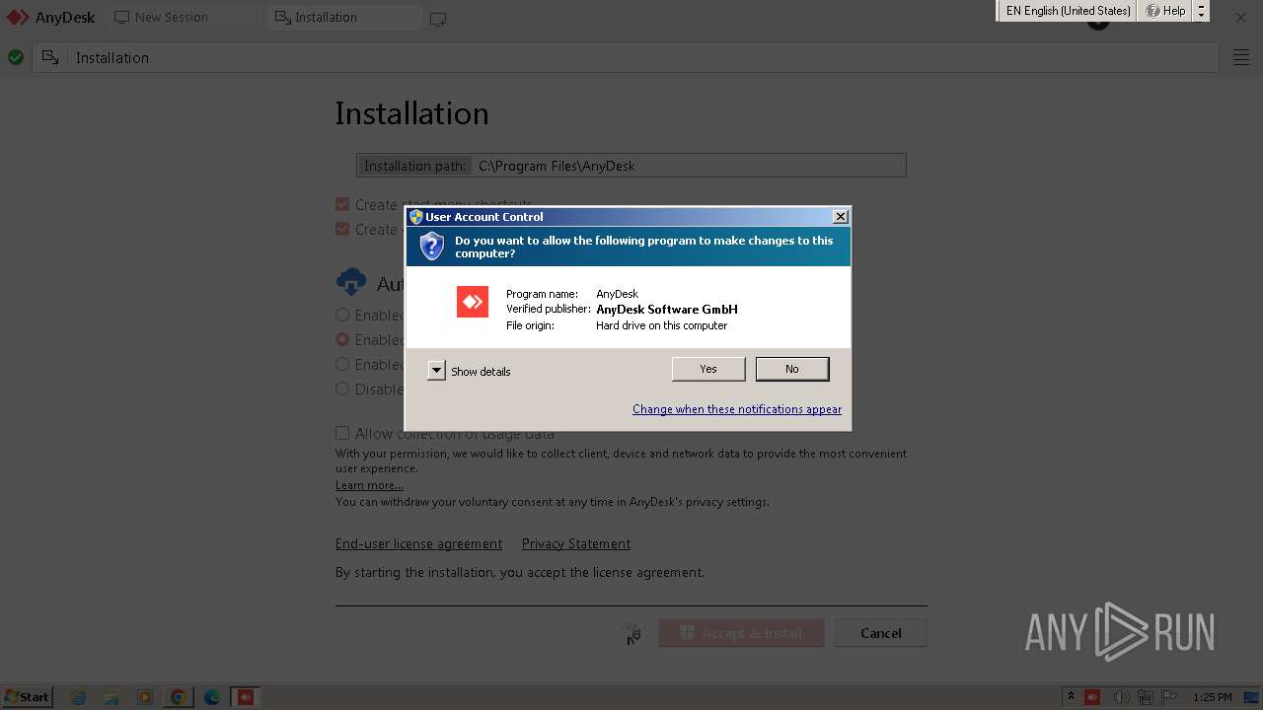The image size is (1263, 710).
Task: Click AnyDesk tray icon
Action: coord(1092,697)
